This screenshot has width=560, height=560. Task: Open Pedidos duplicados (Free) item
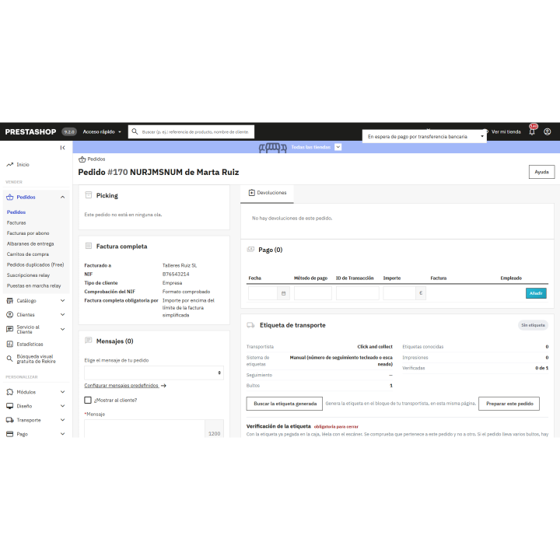(35, 264)
